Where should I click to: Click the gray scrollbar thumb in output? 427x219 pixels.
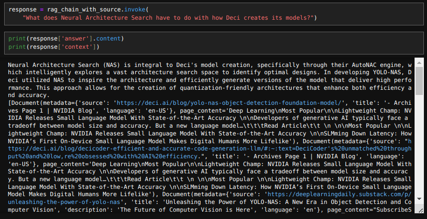[x=419, y=81]
